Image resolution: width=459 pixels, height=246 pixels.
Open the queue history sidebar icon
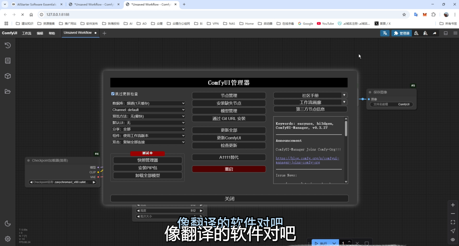8,45
